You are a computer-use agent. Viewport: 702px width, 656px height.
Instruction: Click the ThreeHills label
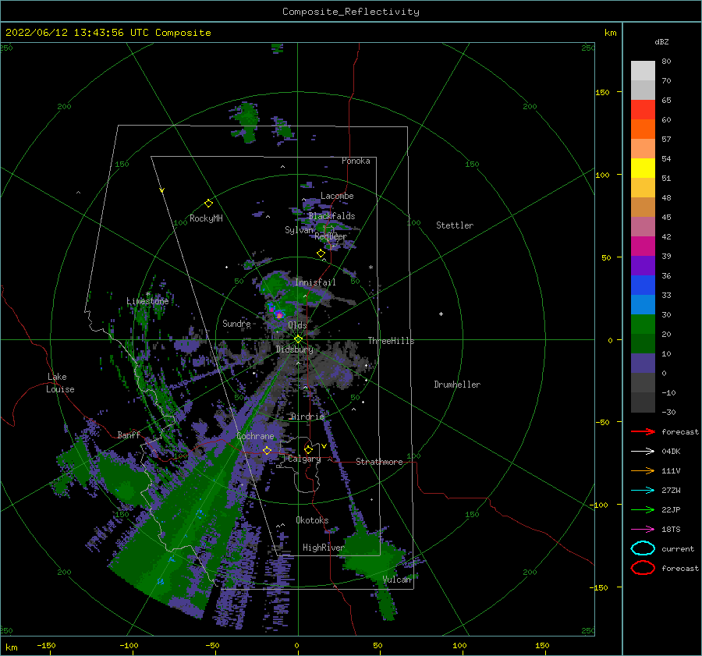point(392,341)
